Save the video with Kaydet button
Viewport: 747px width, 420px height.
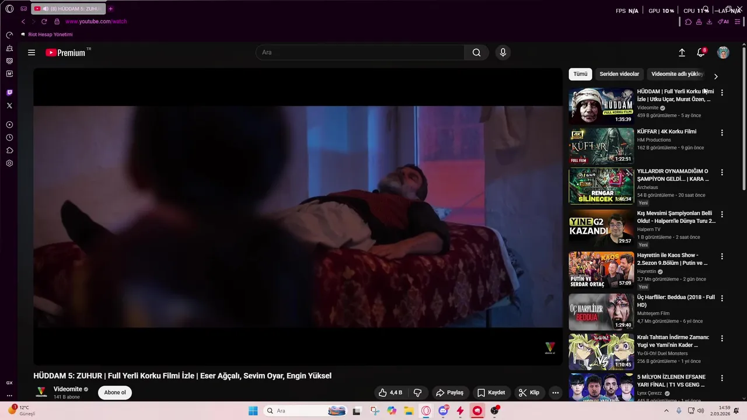coord(491,393)
